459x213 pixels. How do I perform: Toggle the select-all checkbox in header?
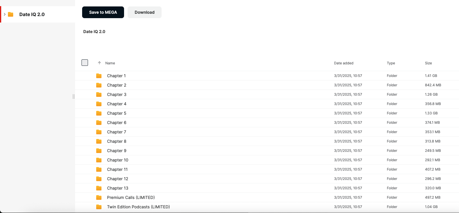tap(85, 63)
